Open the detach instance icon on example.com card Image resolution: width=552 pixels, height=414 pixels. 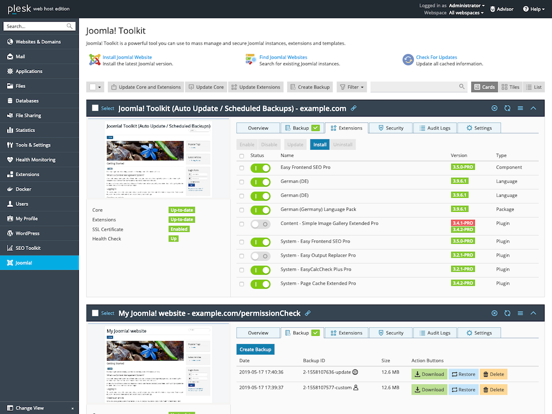[x=494, y=108]
